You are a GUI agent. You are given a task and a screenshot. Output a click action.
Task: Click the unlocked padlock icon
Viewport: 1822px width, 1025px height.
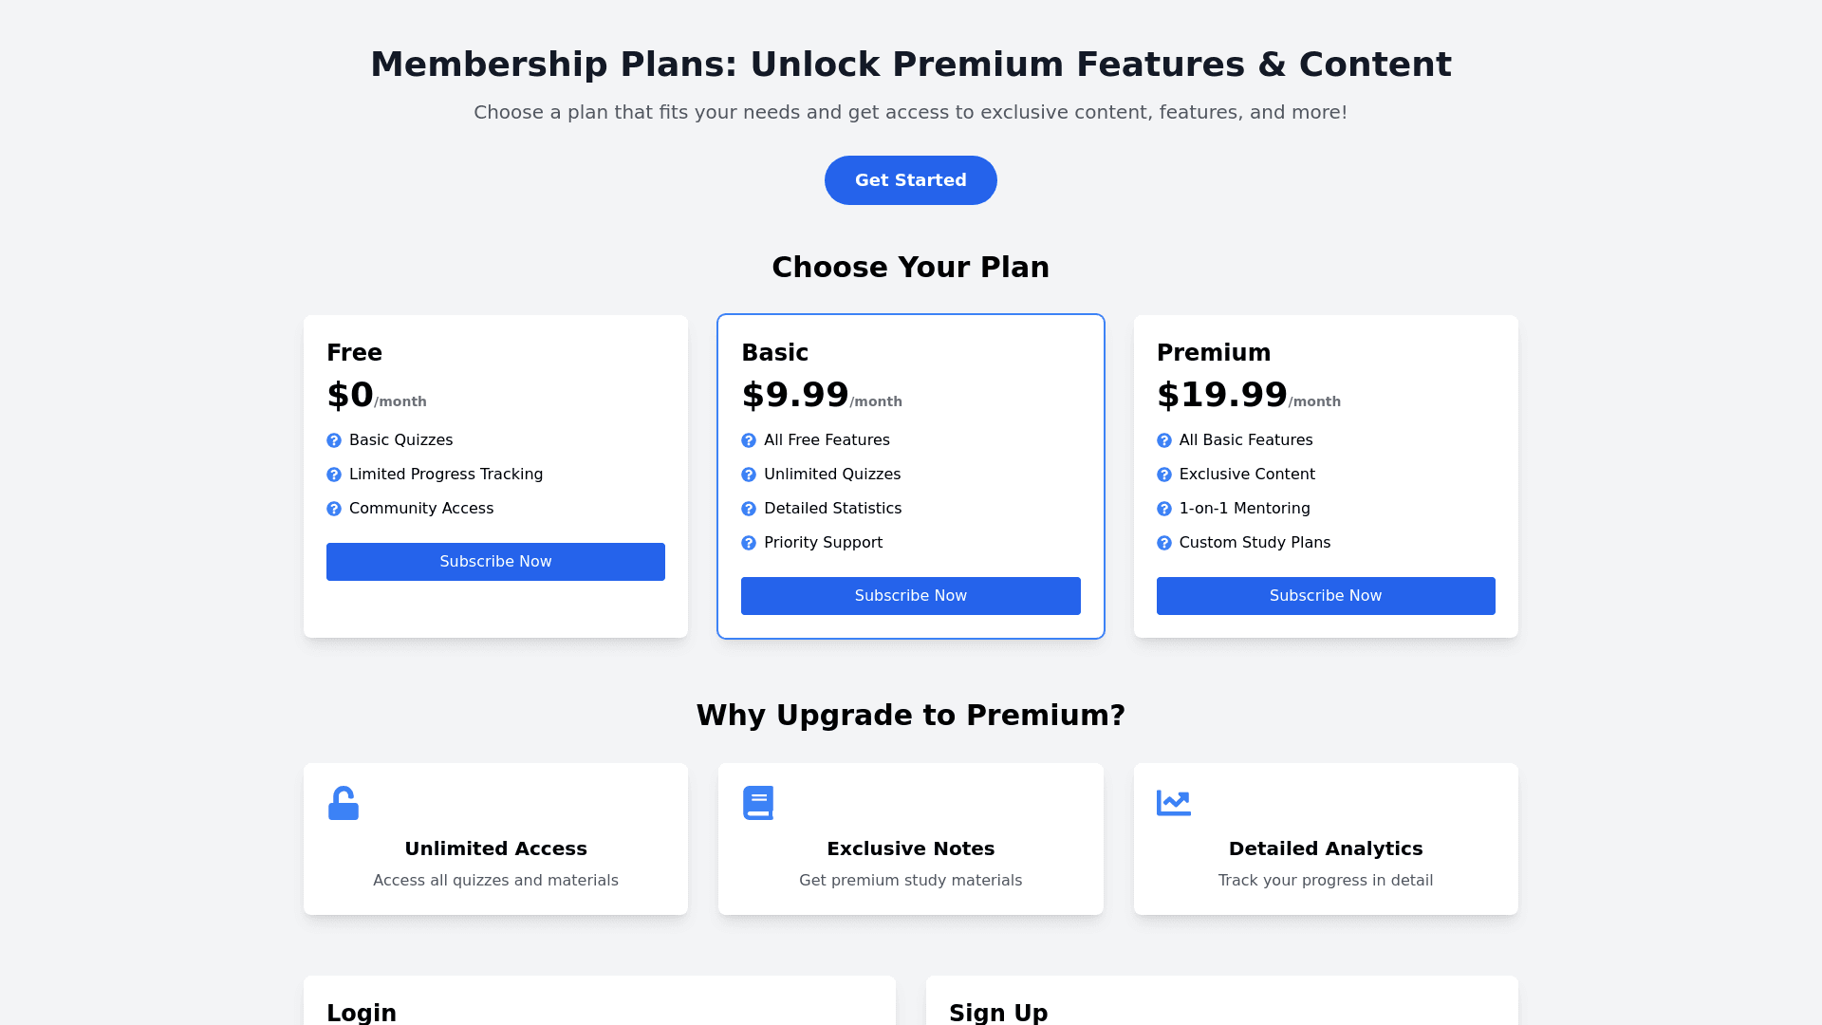(x=343, y=803)
